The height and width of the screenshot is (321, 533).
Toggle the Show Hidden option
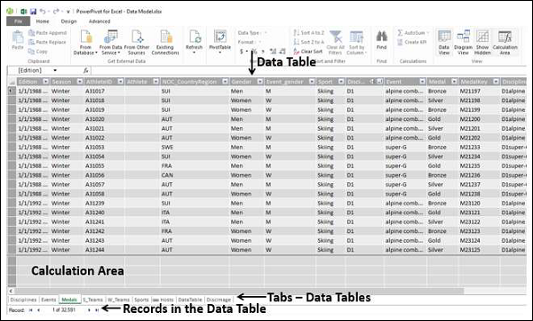482,43
